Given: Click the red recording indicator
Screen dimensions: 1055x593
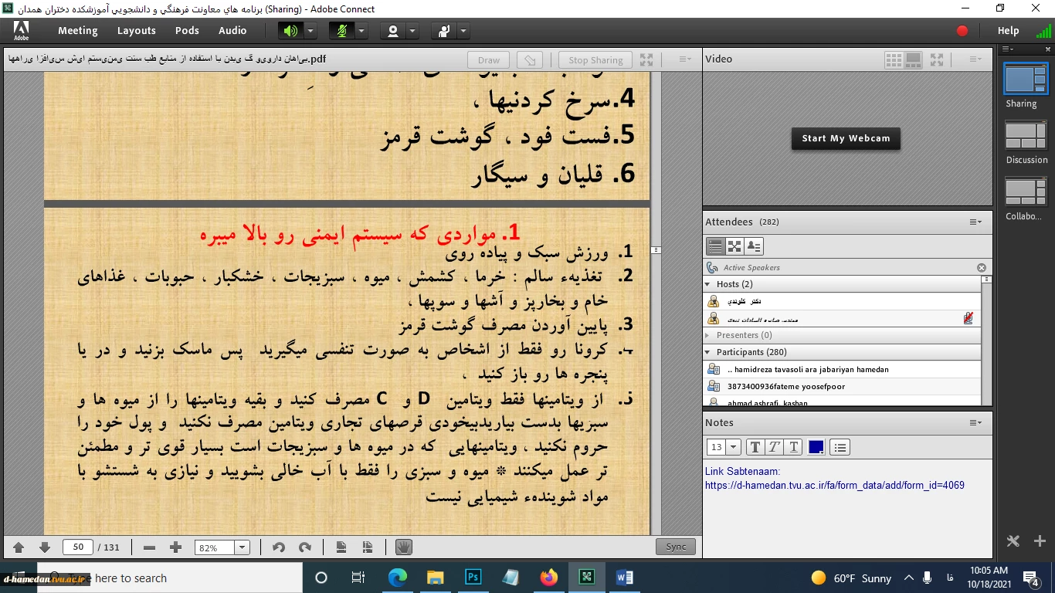Looking at the screenshot, I should point(962,31).
